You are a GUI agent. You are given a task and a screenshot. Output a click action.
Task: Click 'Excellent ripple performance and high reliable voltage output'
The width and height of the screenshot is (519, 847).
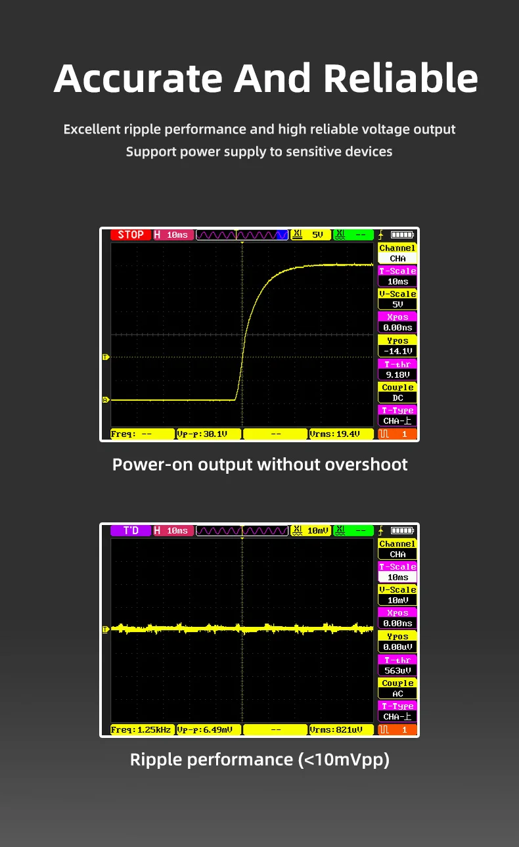click(259, 129)
